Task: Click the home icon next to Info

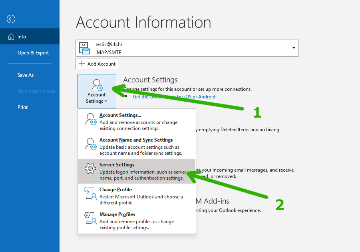Action: pos(11,36)
